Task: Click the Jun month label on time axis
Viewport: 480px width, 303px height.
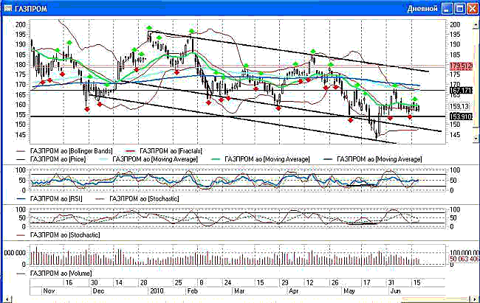Action: [395, 290]
